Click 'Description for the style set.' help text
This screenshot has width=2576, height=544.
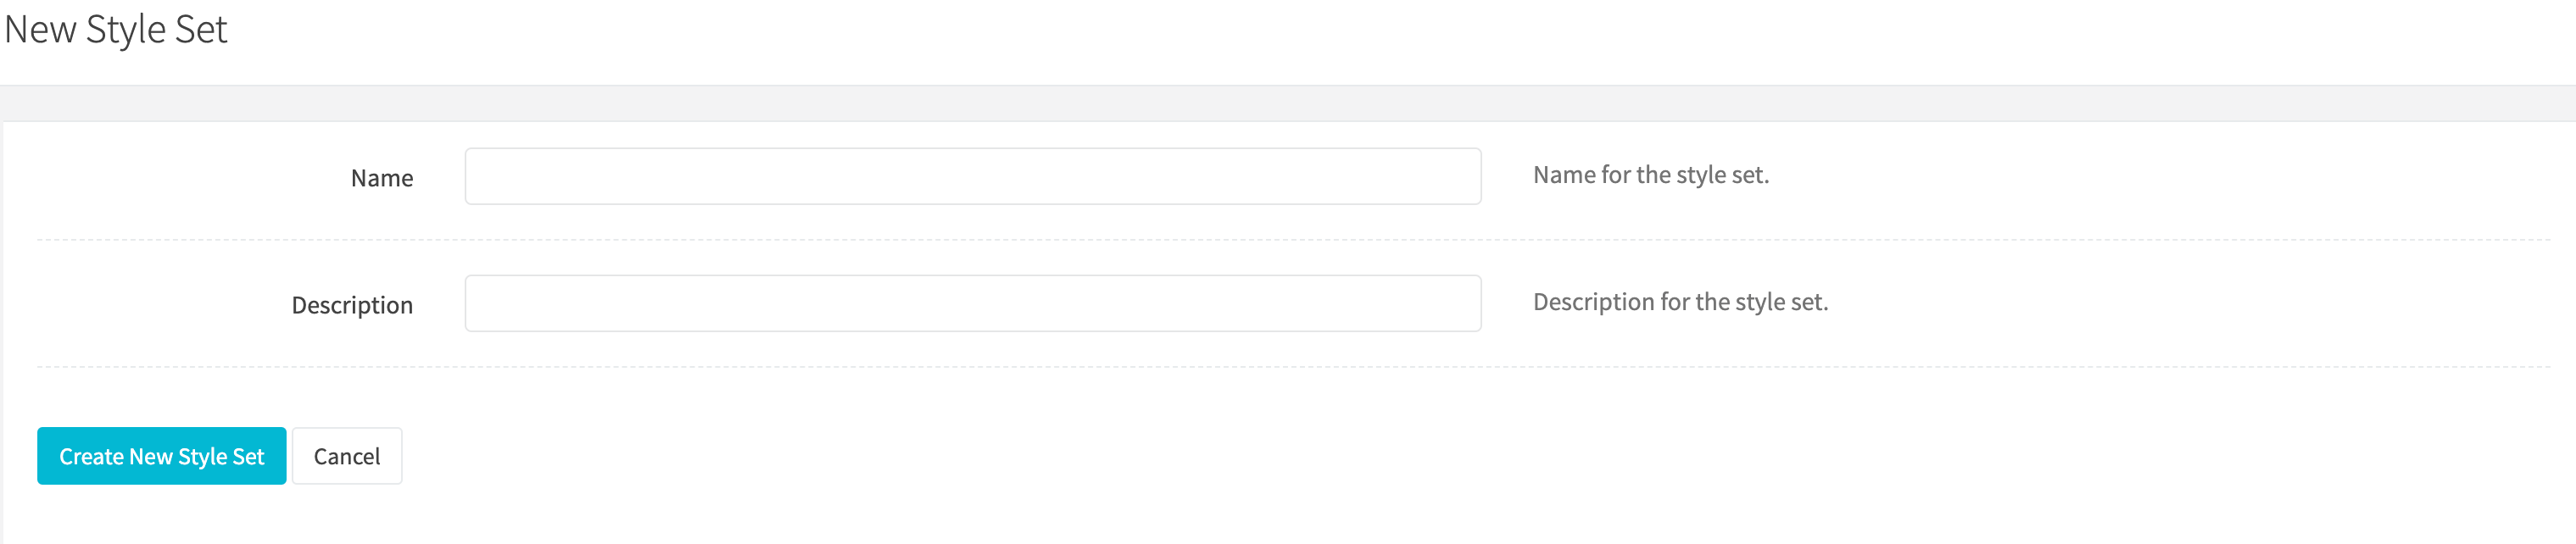coord(1680,302)
